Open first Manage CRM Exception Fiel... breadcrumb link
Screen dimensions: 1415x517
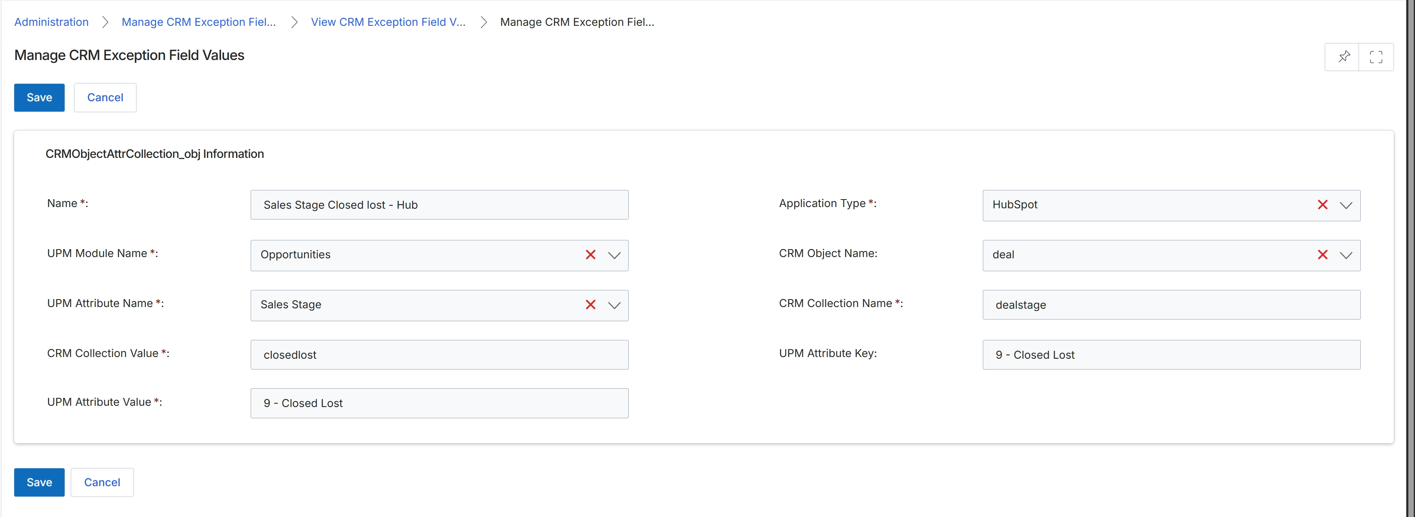tap(199, 22)
